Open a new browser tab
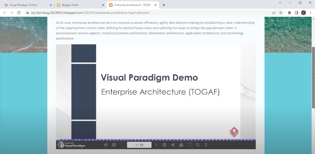 click(164, 5)
